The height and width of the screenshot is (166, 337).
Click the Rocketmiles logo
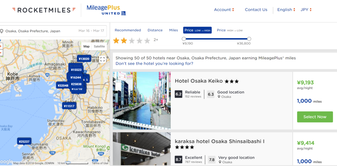click(x=44, y=10)
